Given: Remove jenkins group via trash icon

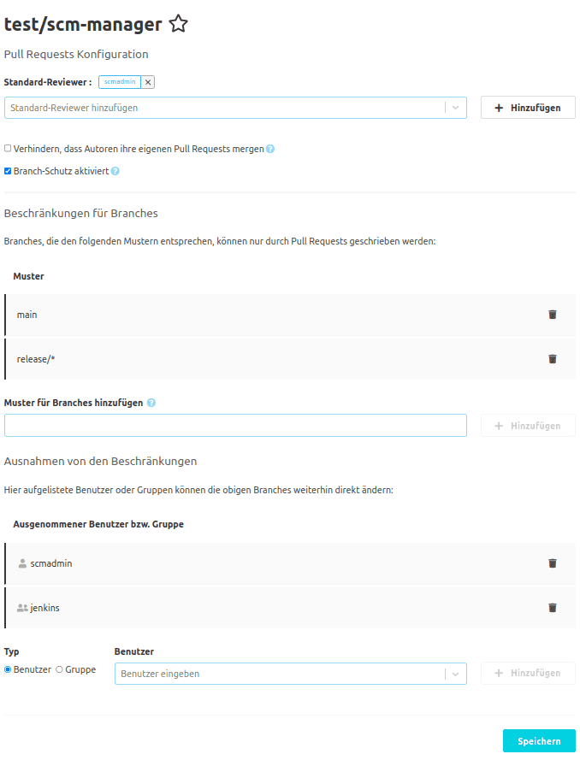Looking at the screenshot, I should [x=552, y=607].
